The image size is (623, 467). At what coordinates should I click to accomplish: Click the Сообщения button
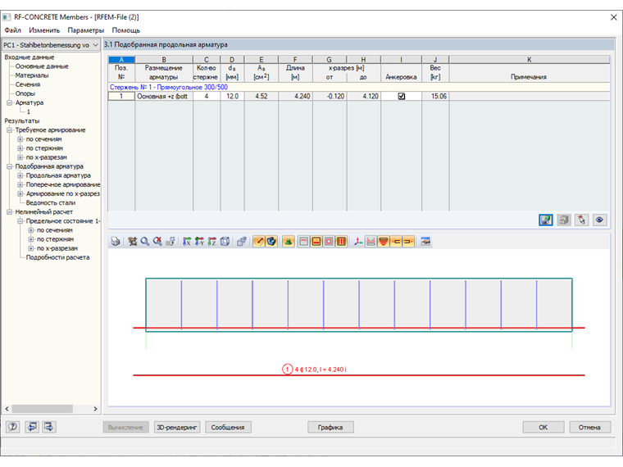228,428
